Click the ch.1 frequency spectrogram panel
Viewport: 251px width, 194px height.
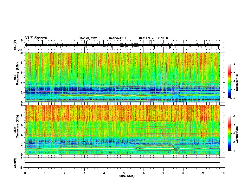pyautogui.click(x=122, y=77)
